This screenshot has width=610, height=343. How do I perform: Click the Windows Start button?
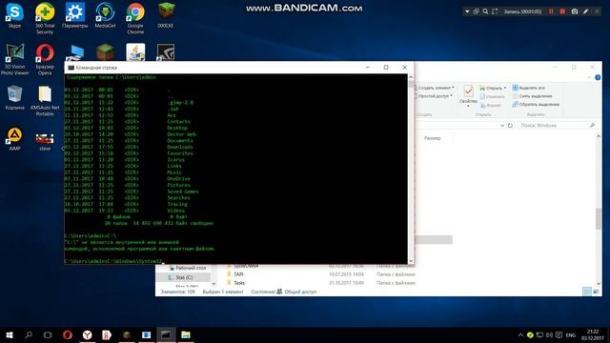tap(9, 334)
